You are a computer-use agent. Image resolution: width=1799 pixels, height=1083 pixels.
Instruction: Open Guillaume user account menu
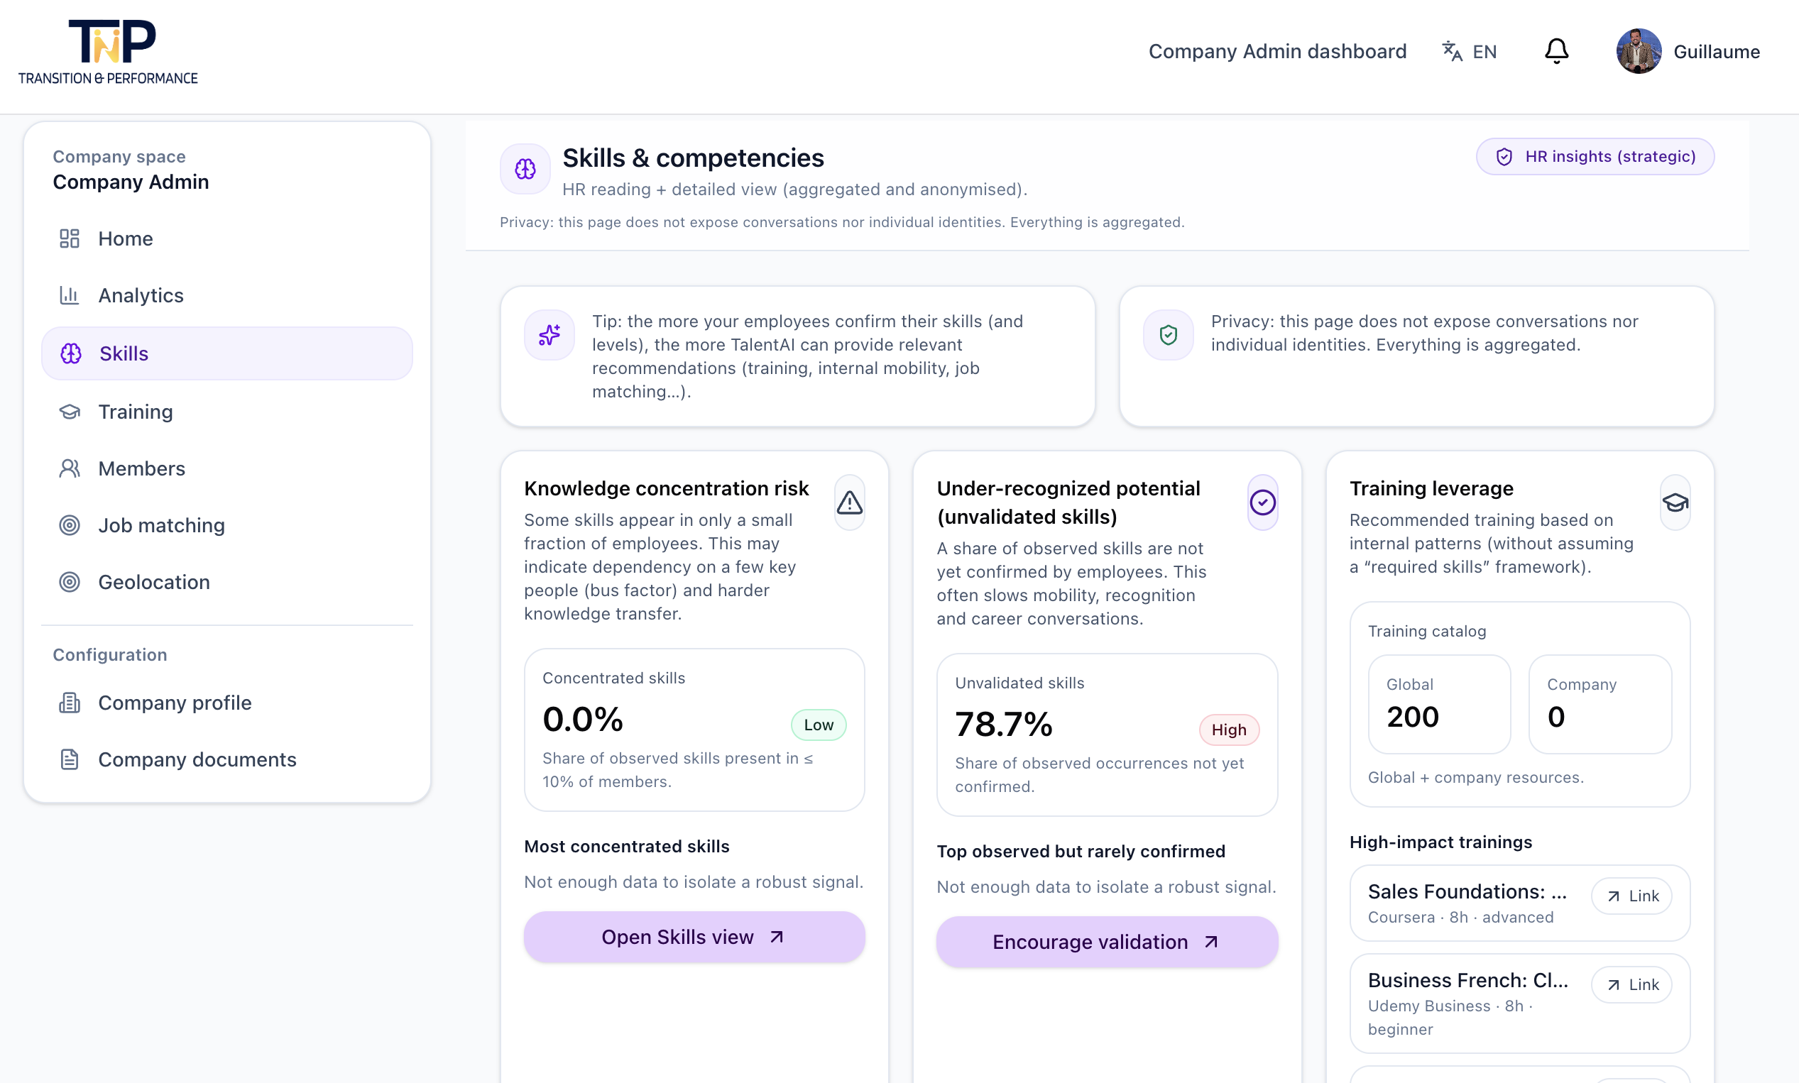click(1715, 52)
